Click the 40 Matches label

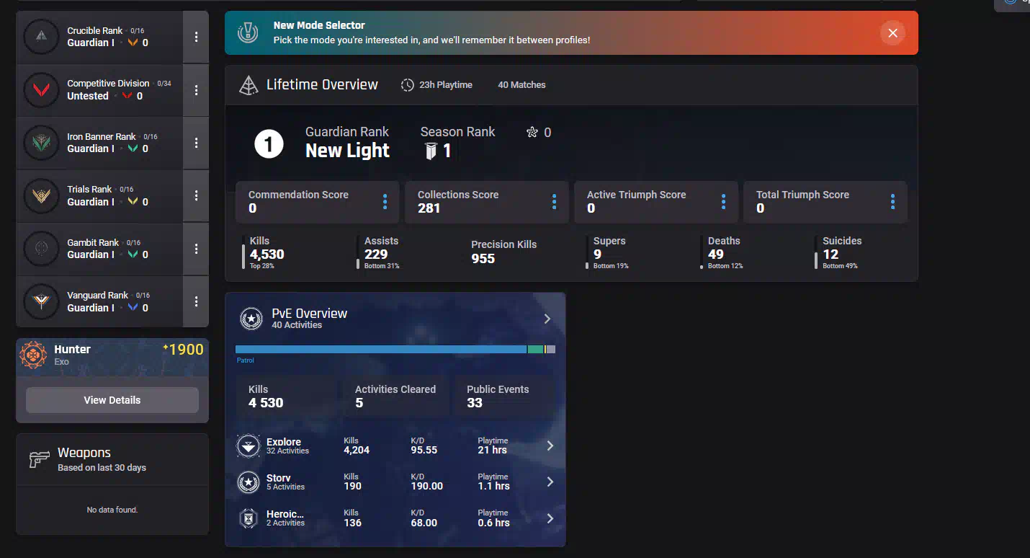(x=521, y=85)
